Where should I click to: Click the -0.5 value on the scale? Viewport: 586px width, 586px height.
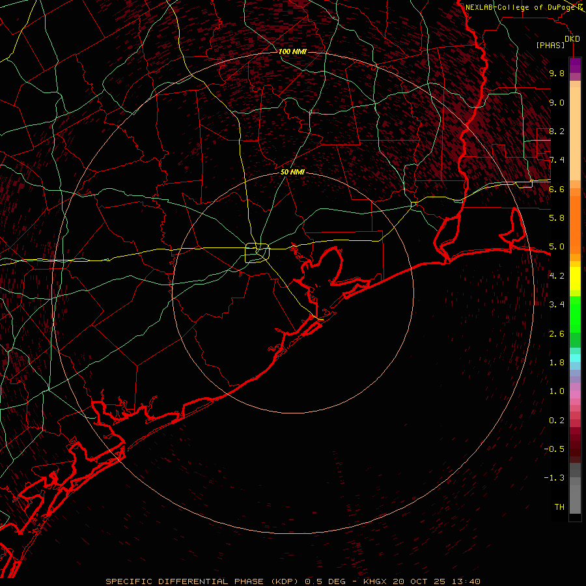pos(554,449)
